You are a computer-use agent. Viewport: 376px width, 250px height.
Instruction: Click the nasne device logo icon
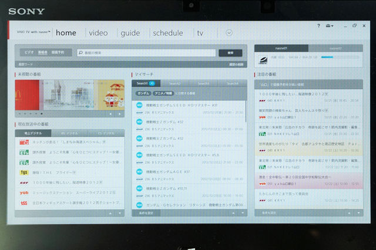[x=263, y=60]
